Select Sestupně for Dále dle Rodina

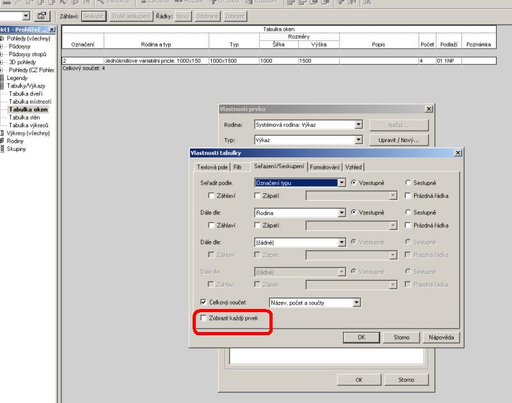pyautogui.click(x=408, y=212)
